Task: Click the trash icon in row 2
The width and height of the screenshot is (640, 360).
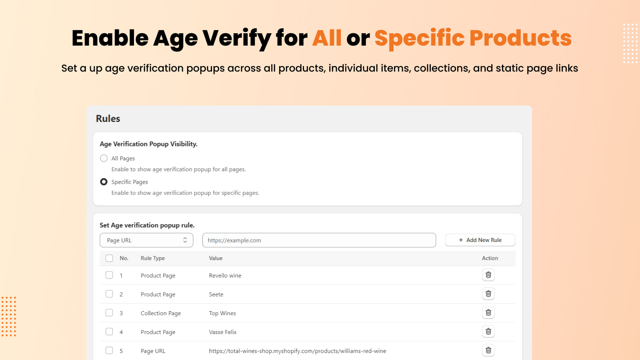Action: (x=488, y=294)
